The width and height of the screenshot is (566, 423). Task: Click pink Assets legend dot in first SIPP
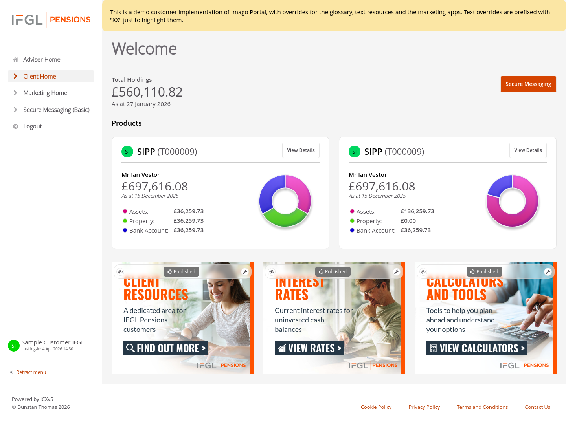point(125,211)
